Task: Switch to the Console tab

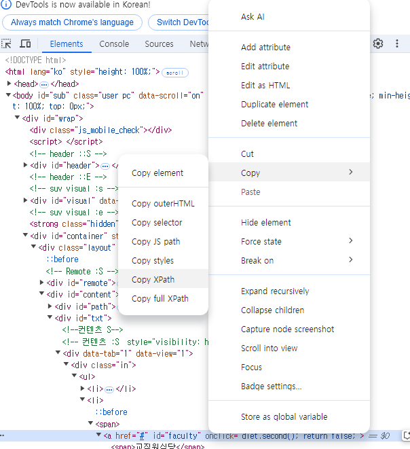Action: [x=114, y=43]
